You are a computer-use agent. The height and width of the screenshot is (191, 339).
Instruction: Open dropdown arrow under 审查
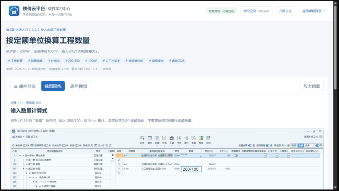[x=194, y=146]
